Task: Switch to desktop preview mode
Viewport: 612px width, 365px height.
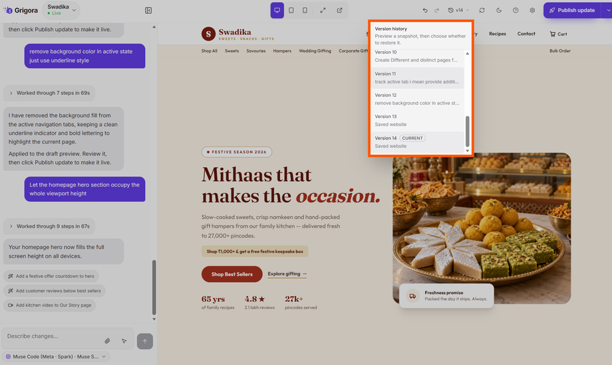Action: pyautogui.click(x=277, y=11)
